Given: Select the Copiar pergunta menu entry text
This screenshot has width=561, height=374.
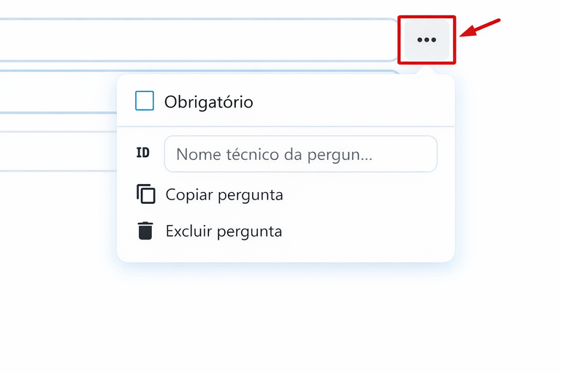Looking at the screenshot, I should pyautogui.click(x=224, y=195).
